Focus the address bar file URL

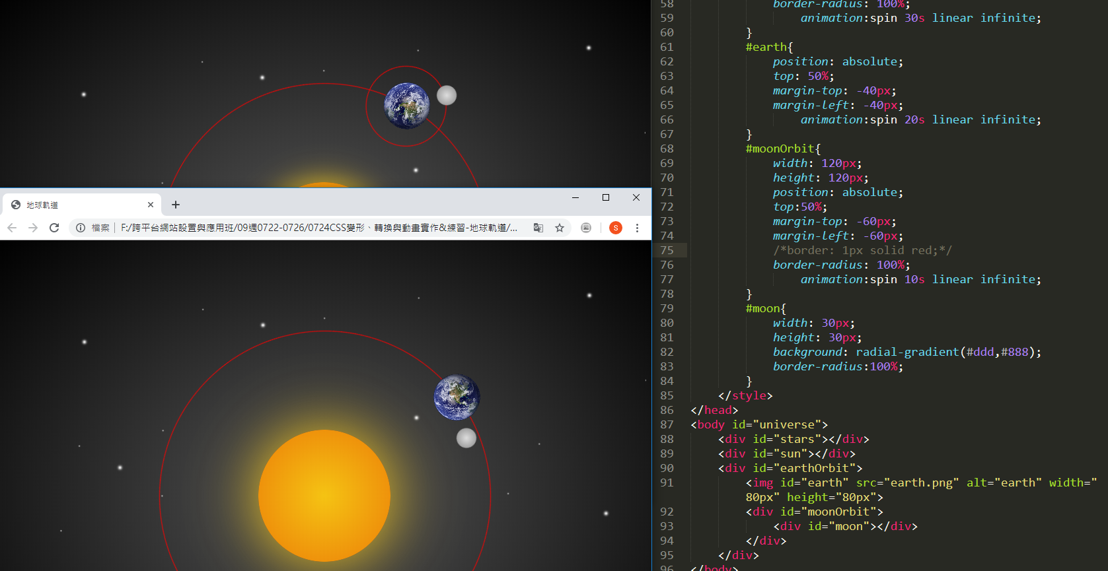pyautogui.click(x=317, y=228)
